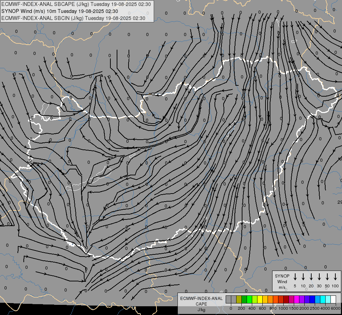Screen dimensions: 342x315
Task: Click the '30' wind speed label
Action: pyautogui.click(x=319, y=286)
